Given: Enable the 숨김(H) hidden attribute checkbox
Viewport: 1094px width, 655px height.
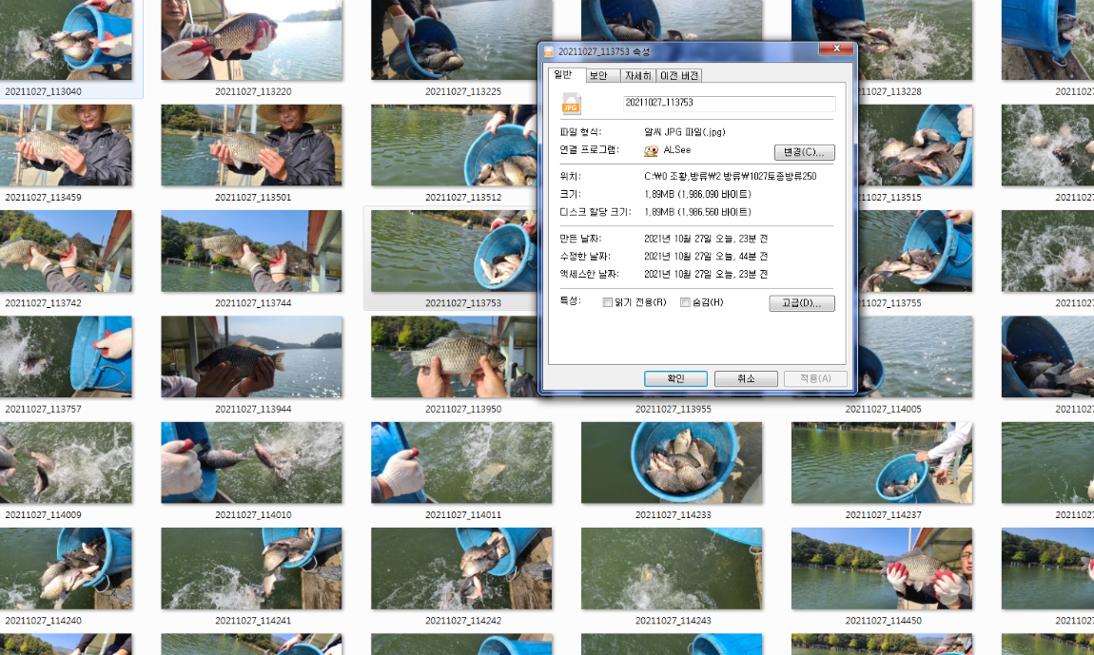Looking at the screenshot, I should point(685,302).
